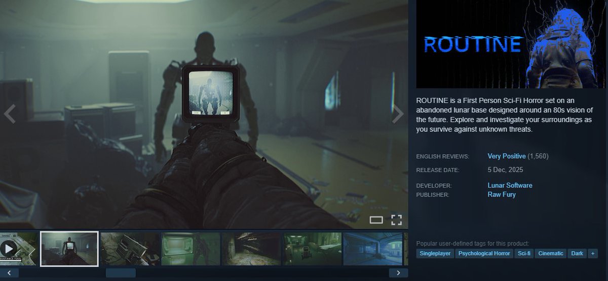The image size is (608, 281).
Task: Click the ROUTINE game header image
Action: [510, 44]
